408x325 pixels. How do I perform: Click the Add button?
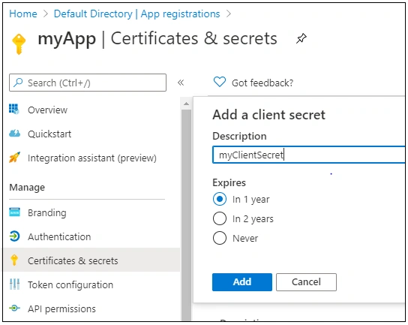point(242,282)
